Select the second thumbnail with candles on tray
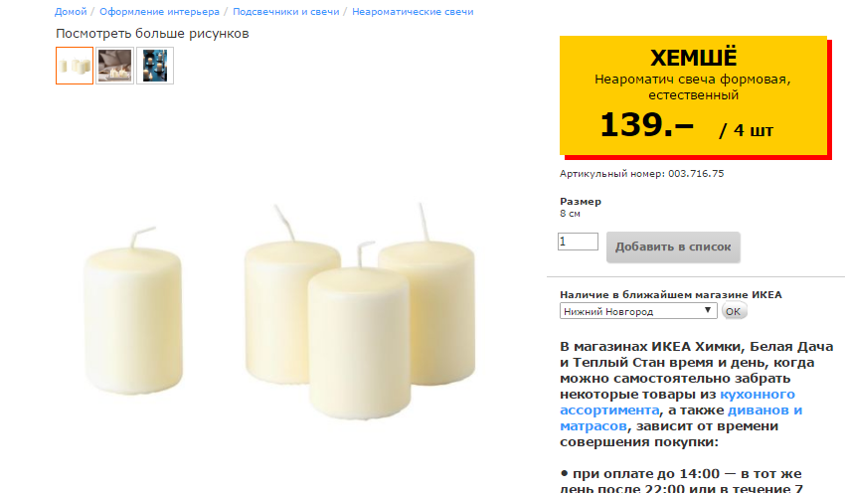Viewport: 847px width, 493px height. point(114,66)
